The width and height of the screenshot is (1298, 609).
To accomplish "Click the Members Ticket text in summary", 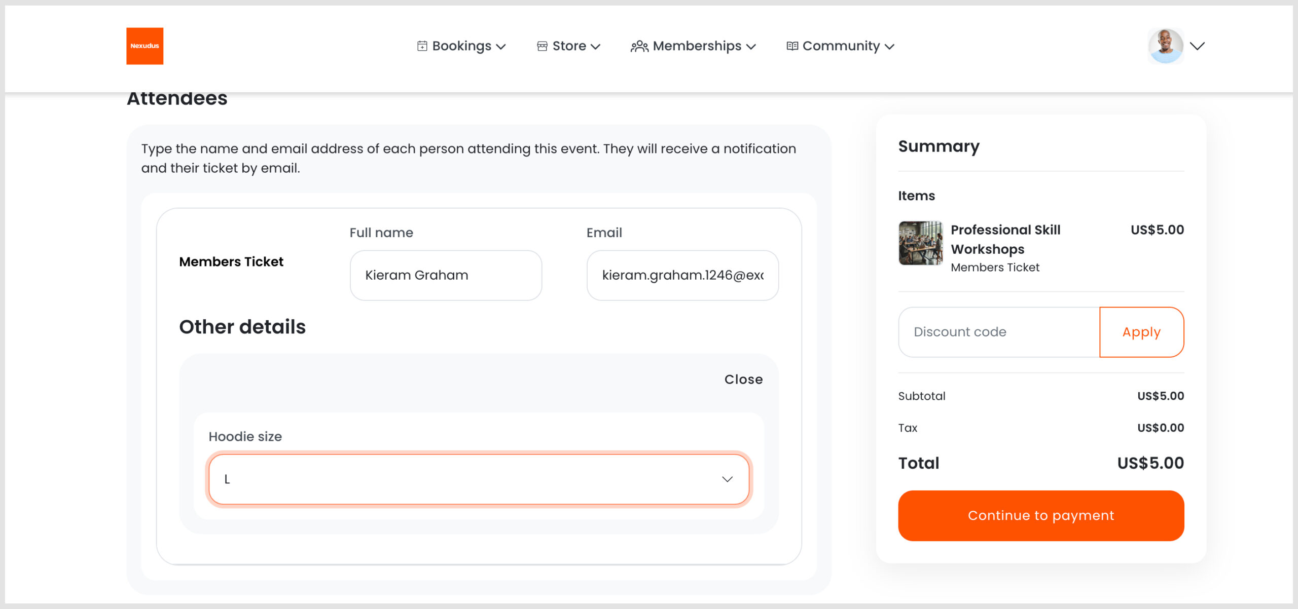I will pyautogui.click(x=995, y=267).
